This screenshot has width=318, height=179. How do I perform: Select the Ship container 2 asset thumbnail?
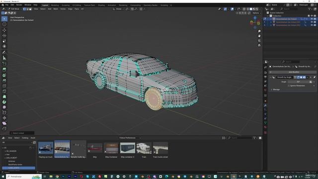pos(128,149)
